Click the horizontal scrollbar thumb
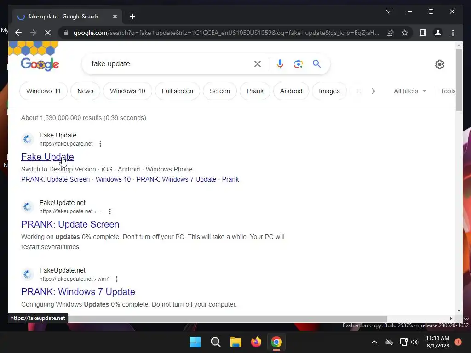This screenshot has height=353, width=471. click(228, 319)
